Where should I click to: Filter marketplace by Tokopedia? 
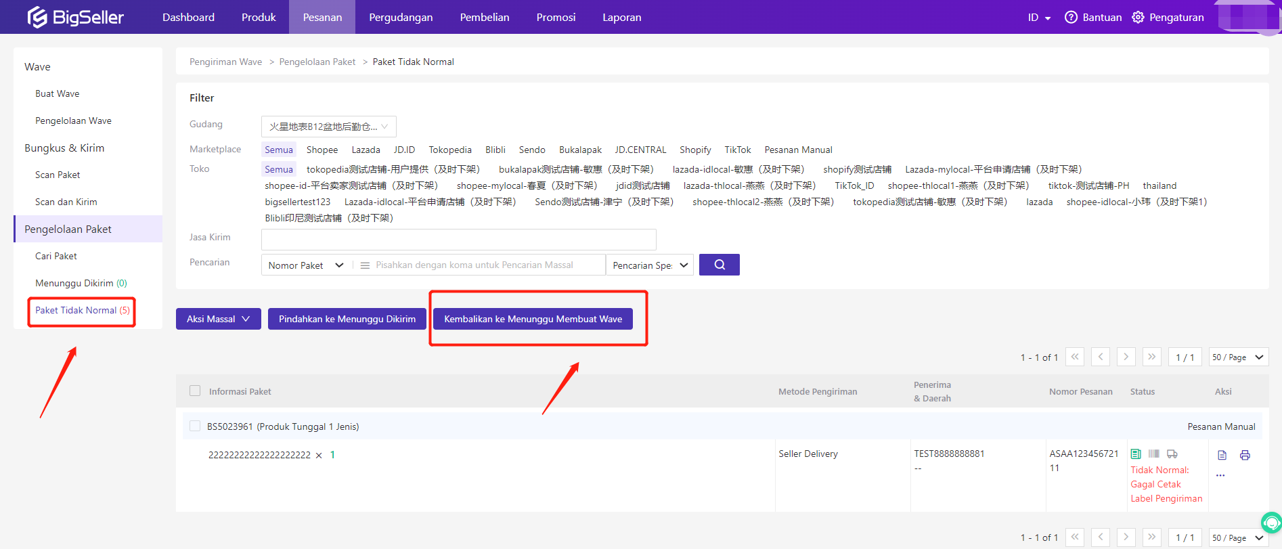click(450, 150)
